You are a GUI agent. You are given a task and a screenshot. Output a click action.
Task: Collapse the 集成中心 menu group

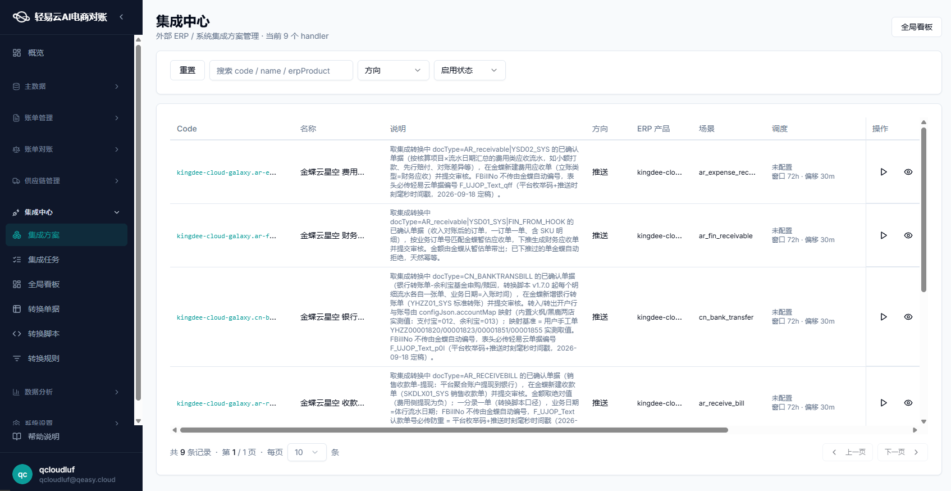pos(66,212)
